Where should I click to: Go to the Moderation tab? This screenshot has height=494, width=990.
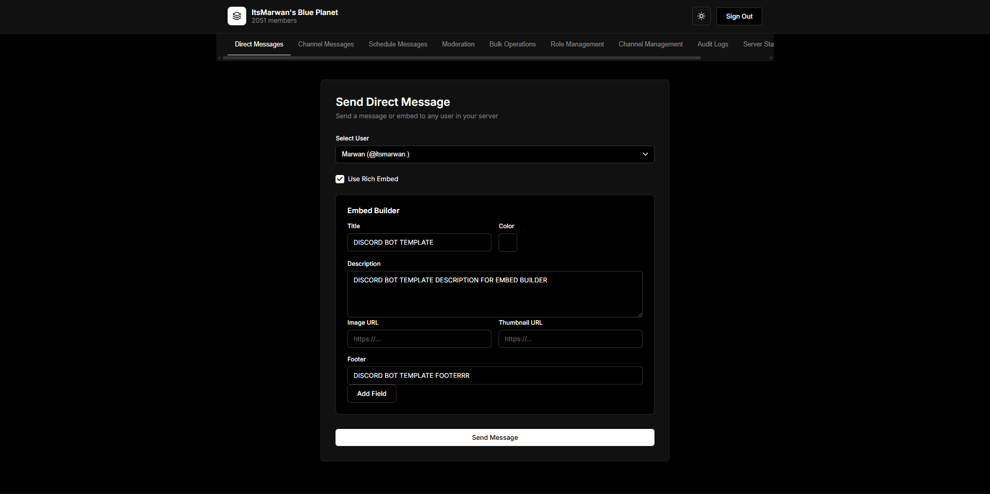point(458,44)
